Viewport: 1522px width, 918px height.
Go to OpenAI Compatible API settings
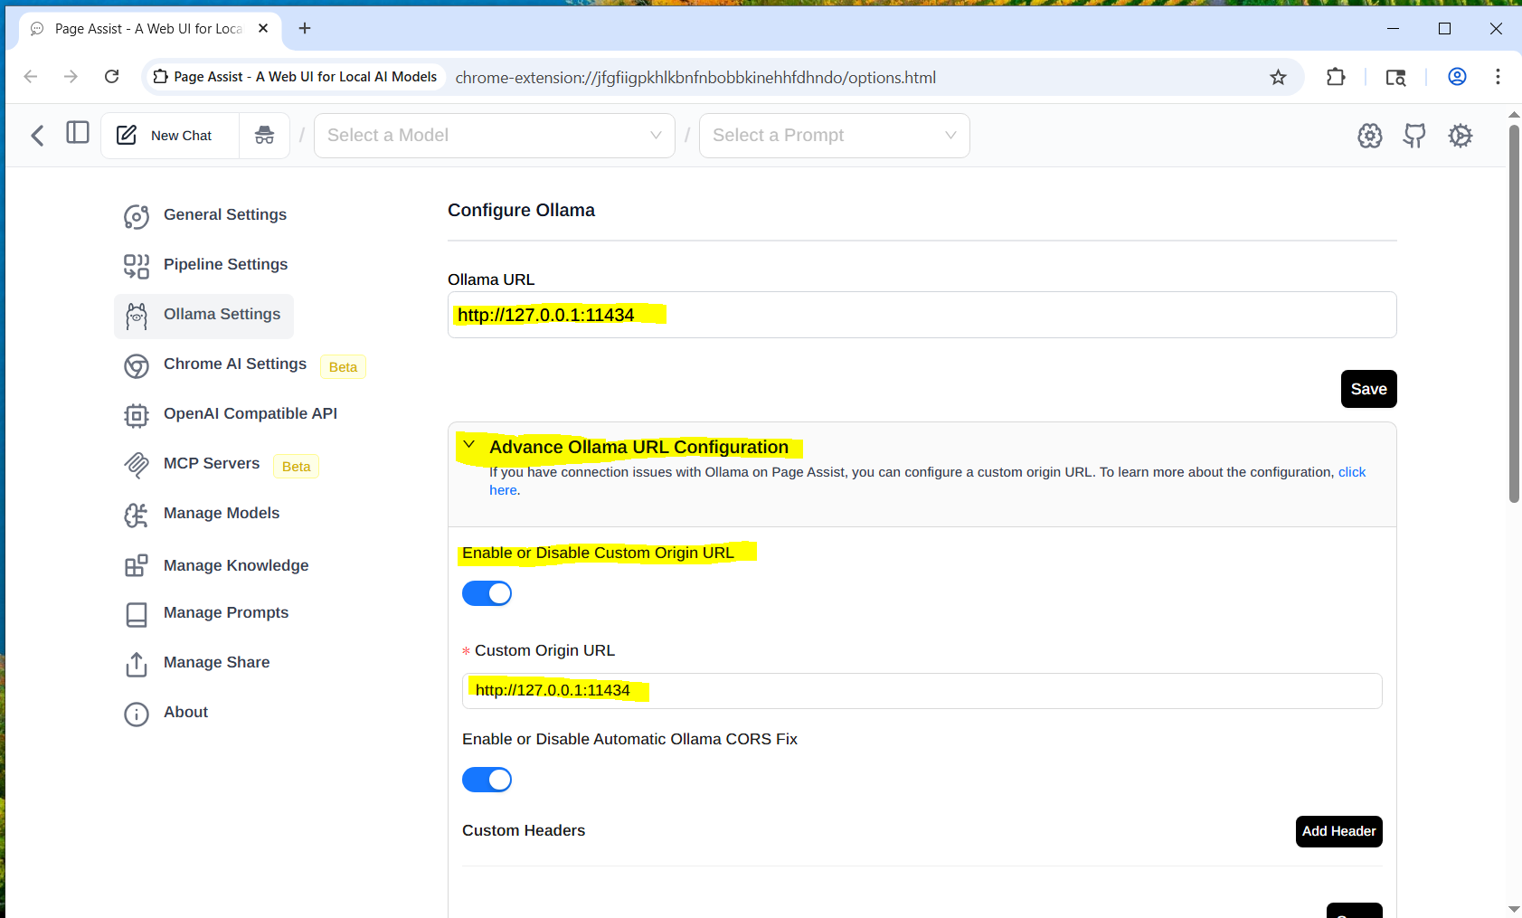251,413
